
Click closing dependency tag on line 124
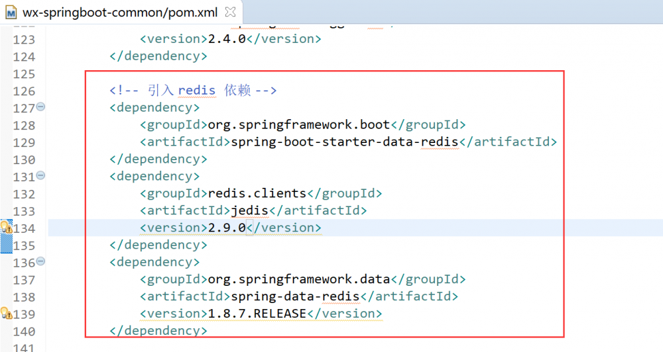click(x=158, y=56)
